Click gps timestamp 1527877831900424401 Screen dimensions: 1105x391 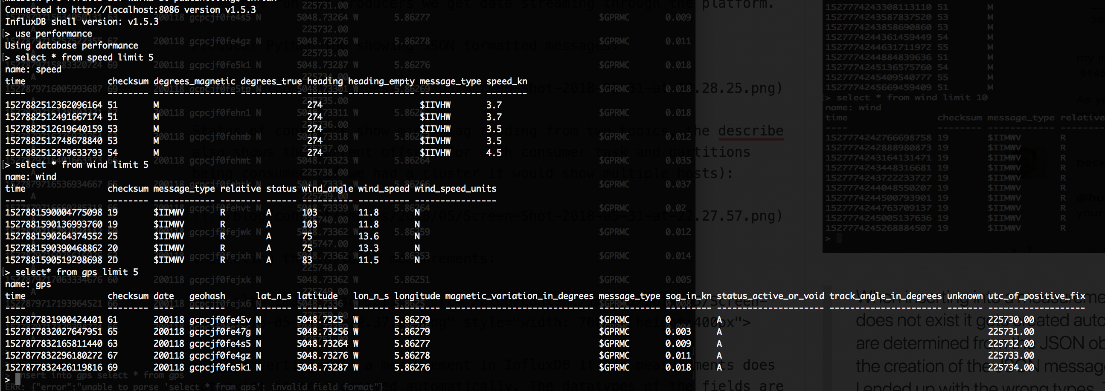(54, 320)
